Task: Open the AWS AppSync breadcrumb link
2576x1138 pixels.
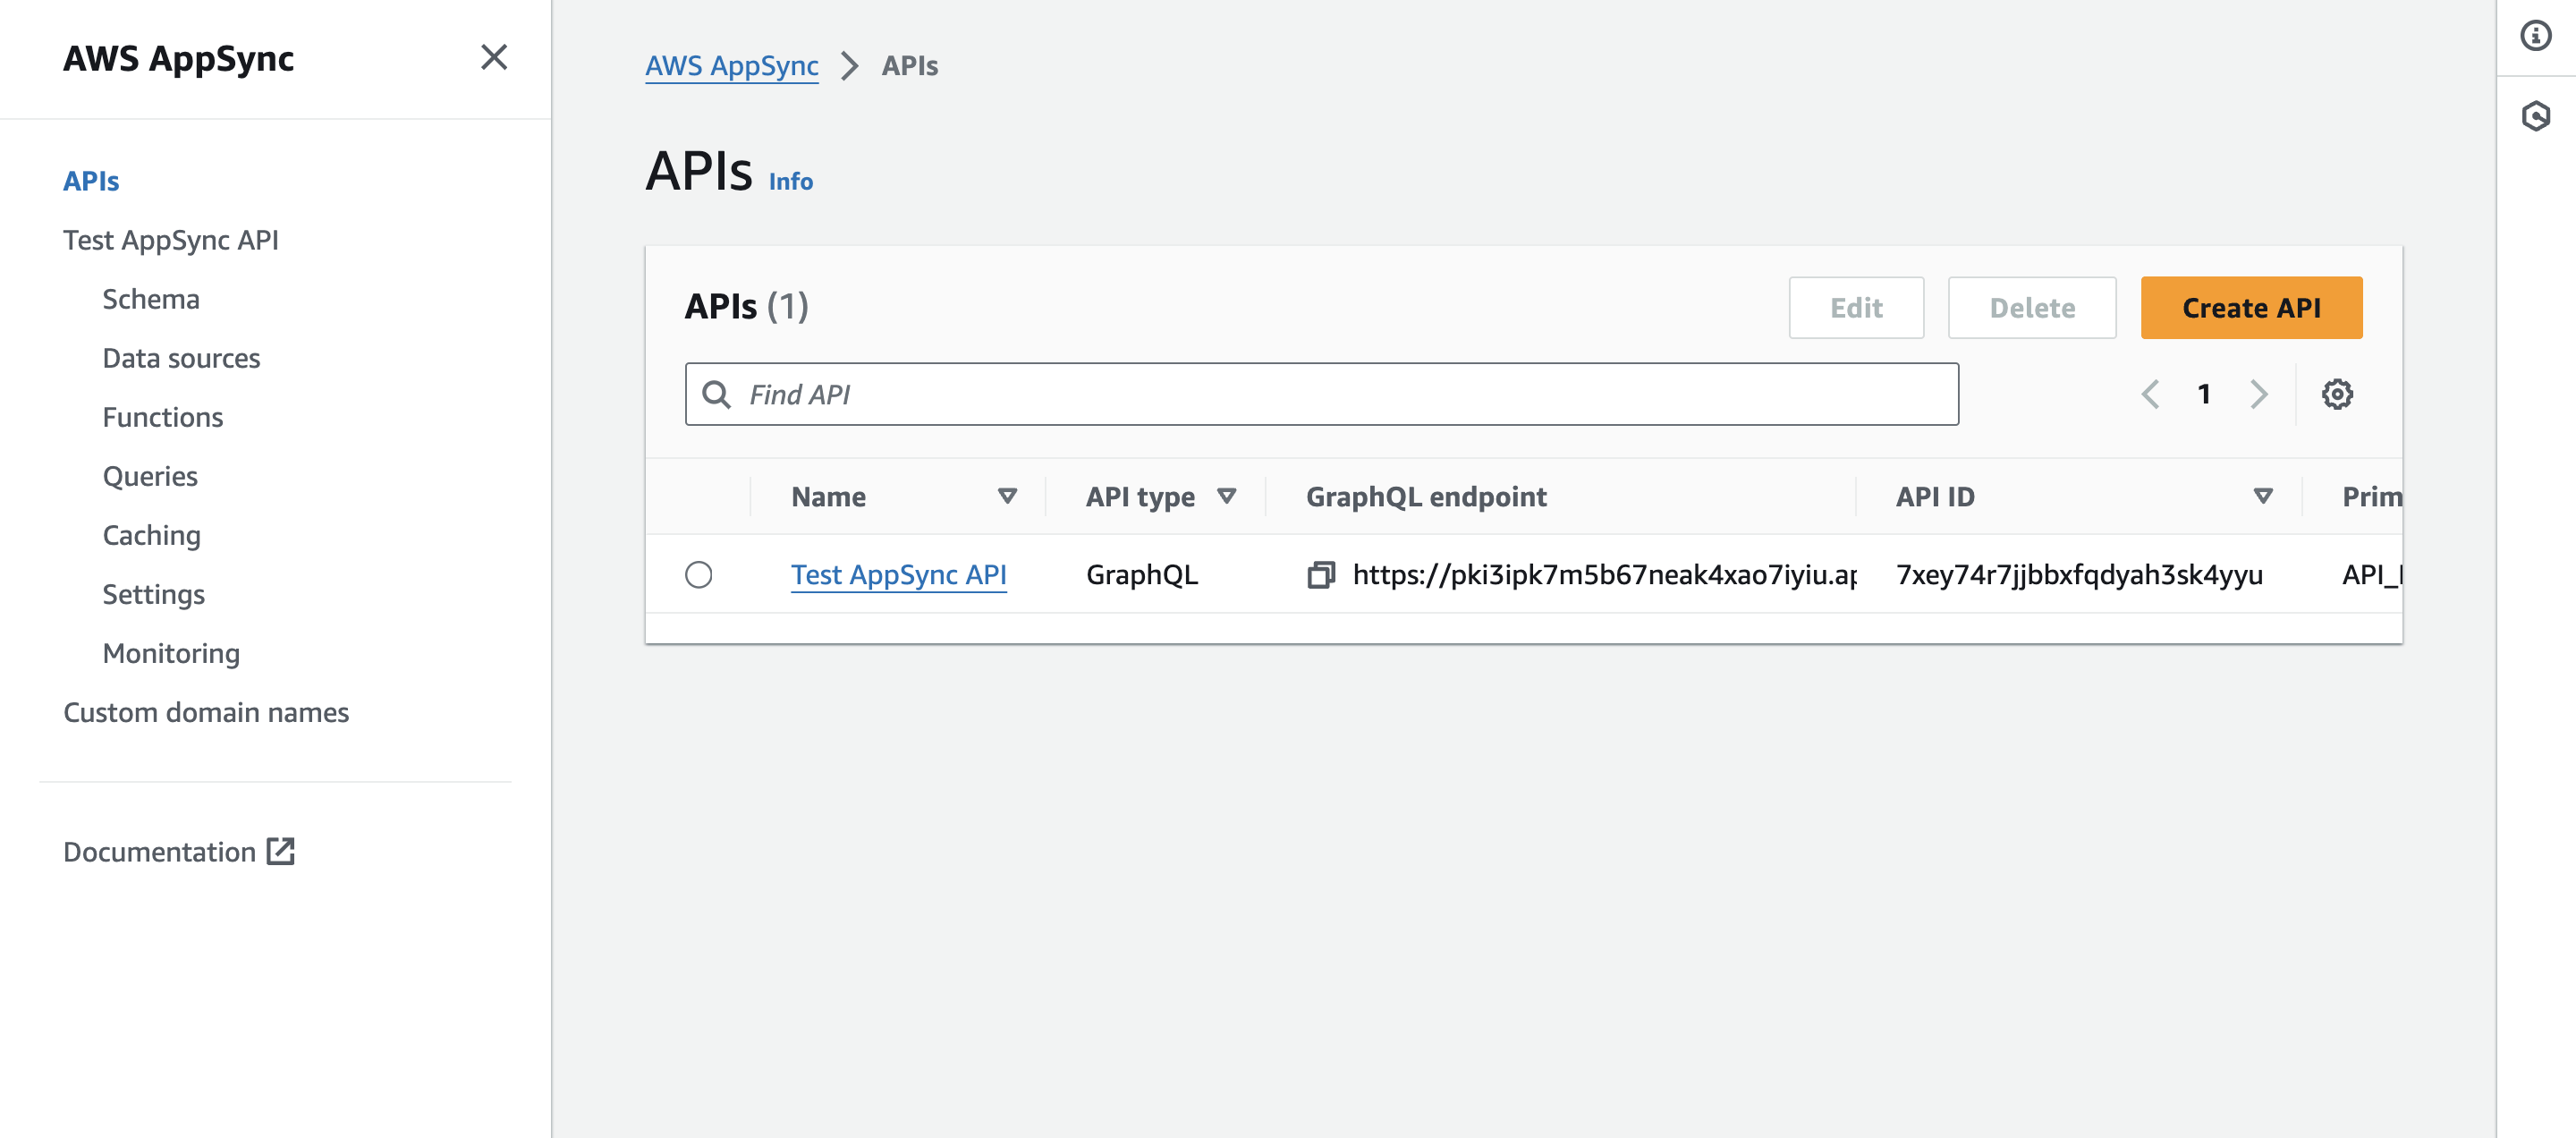Action: coord(732,66)
